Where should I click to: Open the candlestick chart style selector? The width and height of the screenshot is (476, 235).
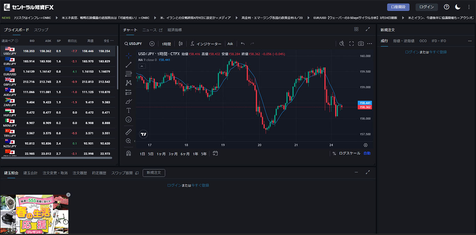[x=181, y=44]
